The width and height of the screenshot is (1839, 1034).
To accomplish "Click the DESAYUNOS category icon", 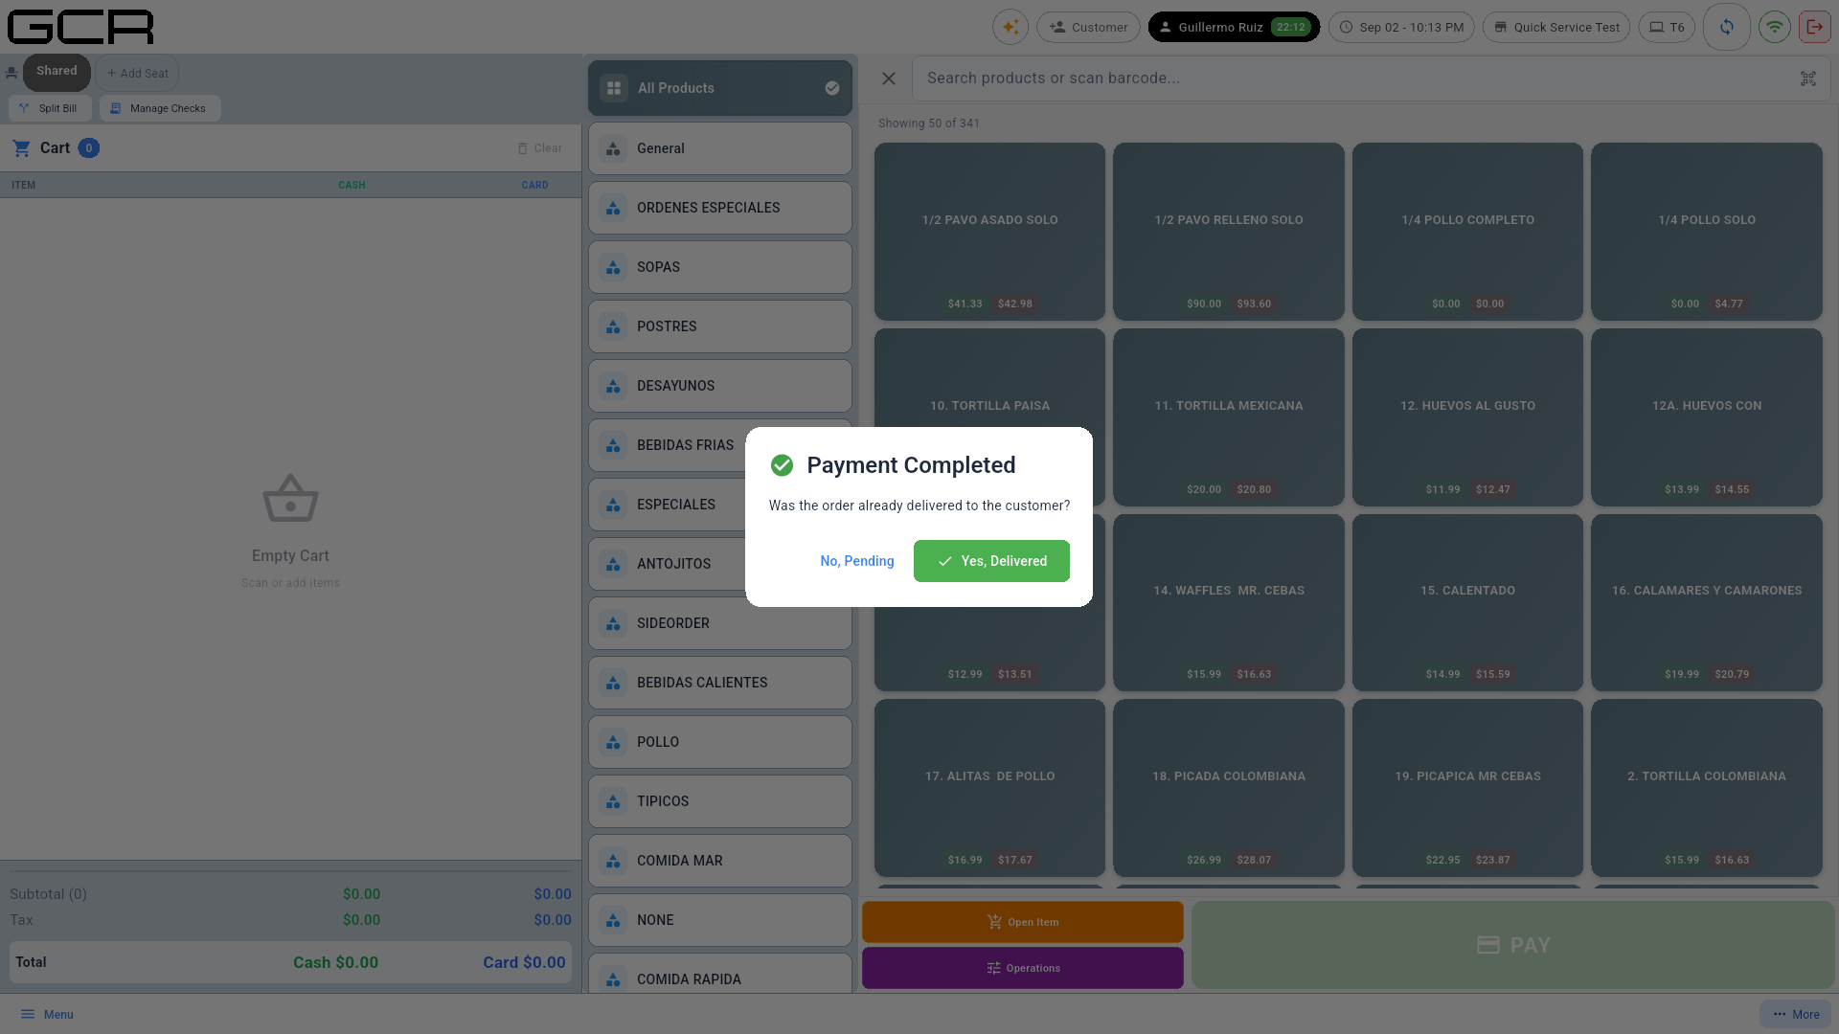I will point(613,386).
